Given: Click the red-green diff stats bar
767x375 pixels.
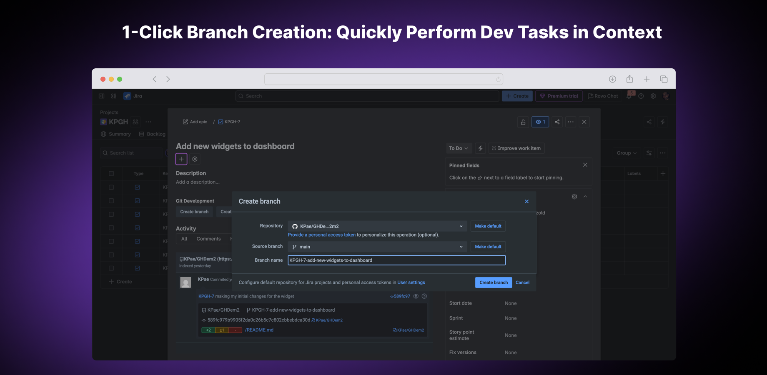Looking at the screenshot, I should click(221, 330).
